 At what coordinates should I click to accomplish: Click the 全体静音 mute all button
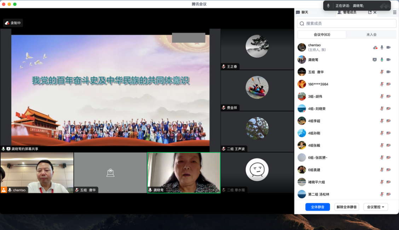317,207
